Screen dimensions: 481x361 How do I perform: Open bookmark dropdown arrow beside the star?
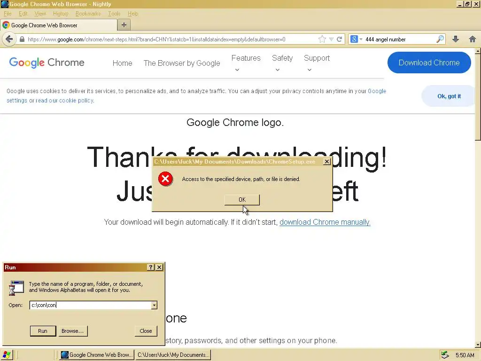tap(331, 39)
